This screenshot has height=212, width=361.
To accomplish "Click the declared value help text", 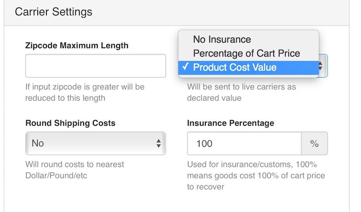I will pos(241,92).
